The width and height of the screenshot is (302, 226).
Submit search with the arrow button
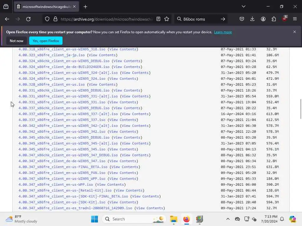coord(223,19)
